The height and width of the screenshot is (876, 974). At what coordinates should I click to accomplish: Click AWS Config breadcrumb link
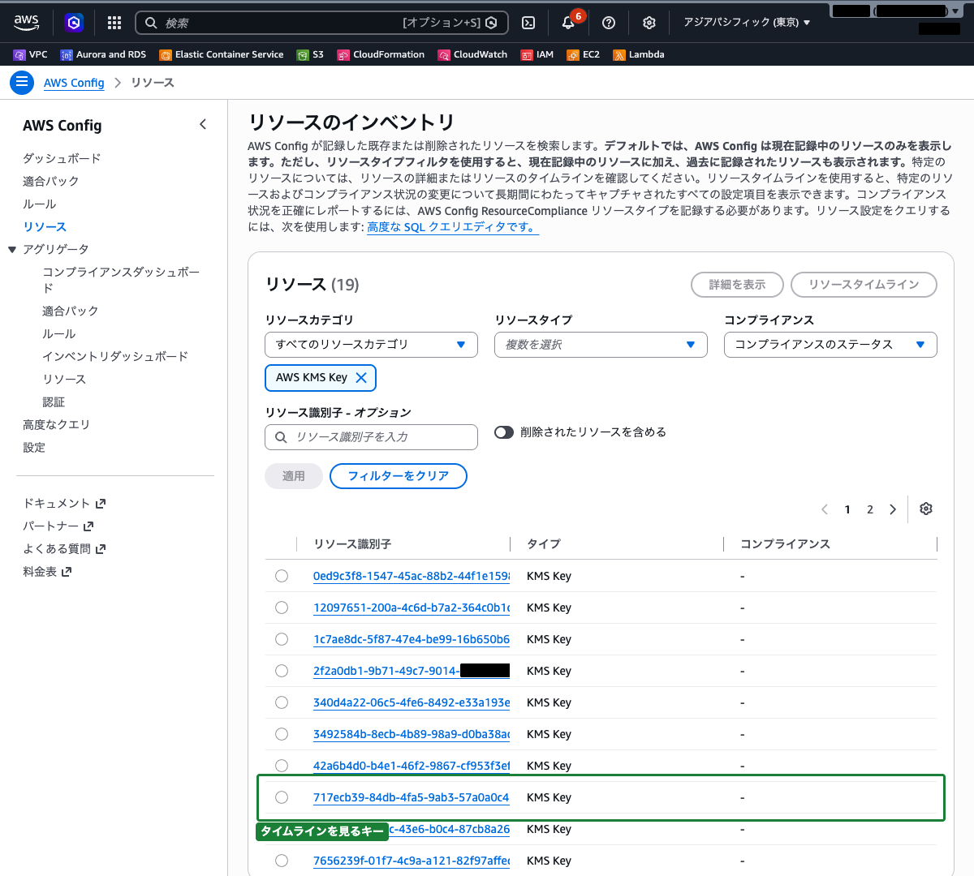[x=74, y=83]
